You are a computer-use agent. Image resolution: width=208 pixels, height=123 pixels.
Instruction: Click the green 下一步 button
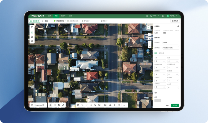pyautogui.click(x=175, y=105)
